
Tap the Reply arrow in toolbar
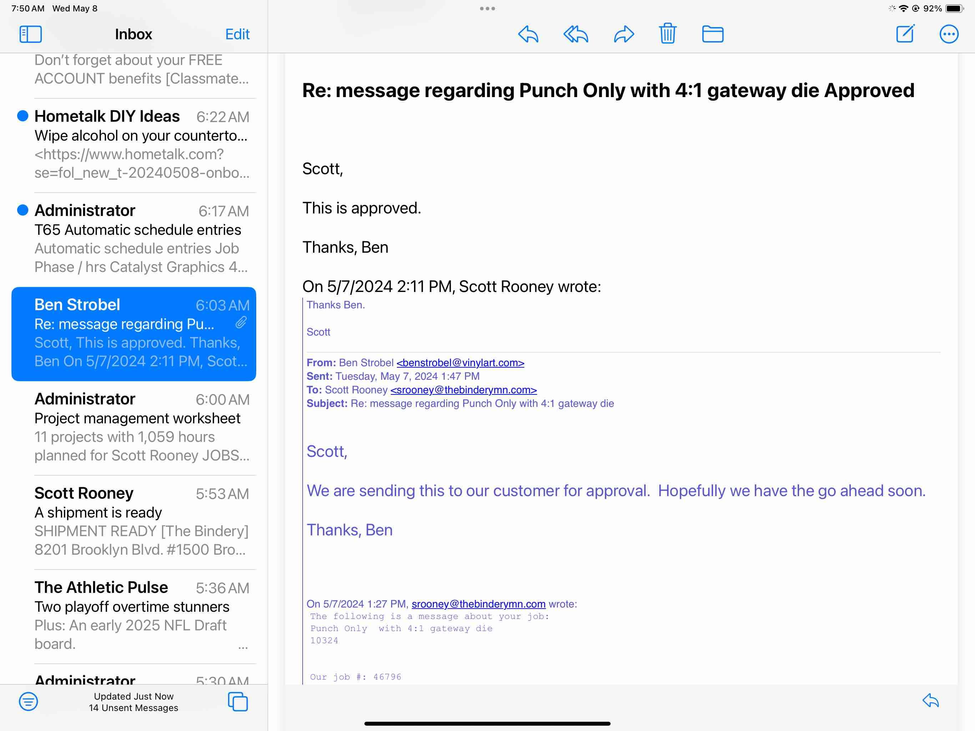click(x=528, y=34)
